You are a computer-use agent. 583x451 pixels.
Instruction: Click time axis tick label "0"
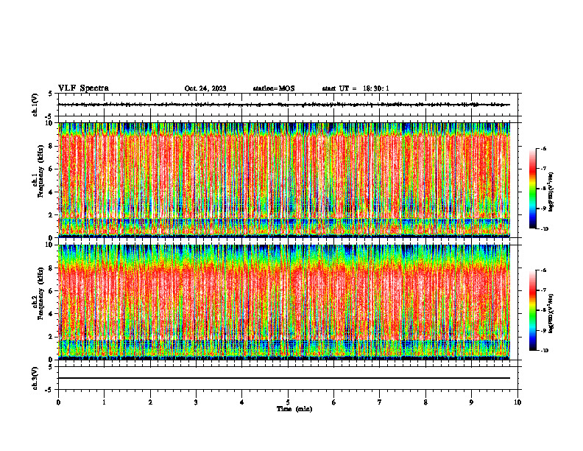click(x=58, y=402)
